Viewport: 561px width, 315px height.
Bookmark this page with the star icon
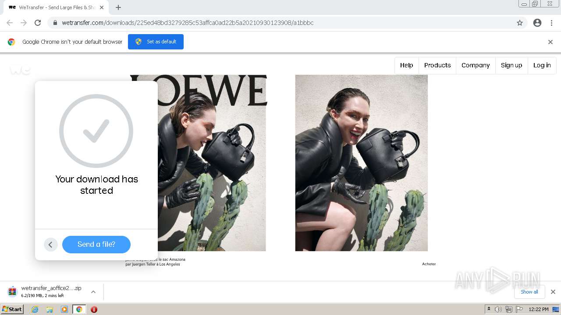point(520,23)
